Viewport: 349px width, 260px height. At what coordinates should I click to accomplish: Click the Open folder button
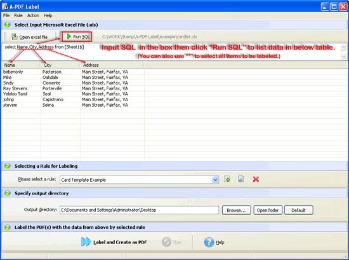pos(268,210)
